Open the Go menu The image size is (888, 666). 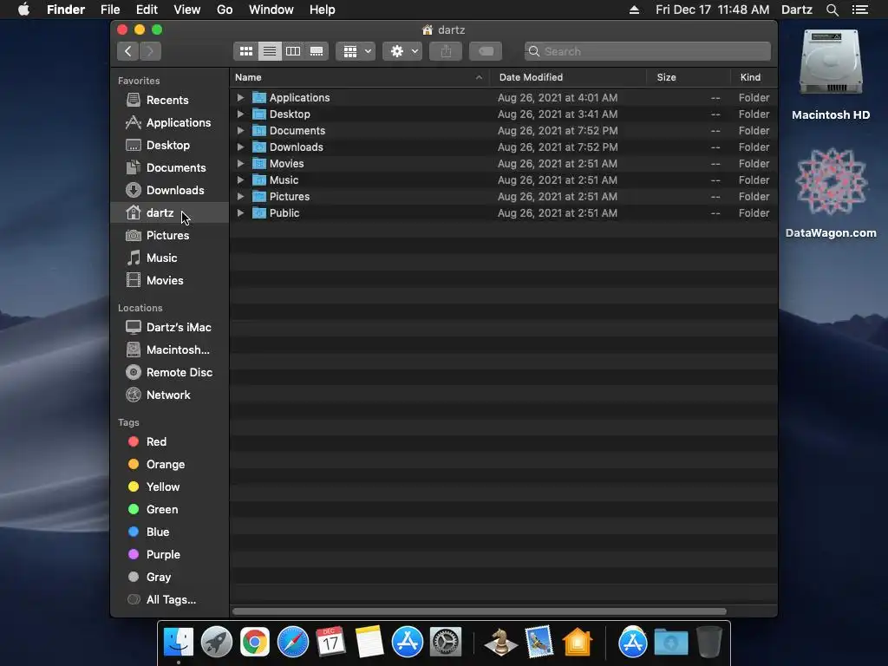pos(225,10)
